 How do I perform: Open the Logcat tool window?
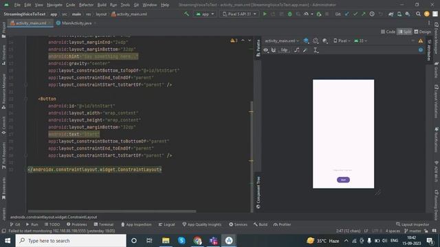point(166,224)
